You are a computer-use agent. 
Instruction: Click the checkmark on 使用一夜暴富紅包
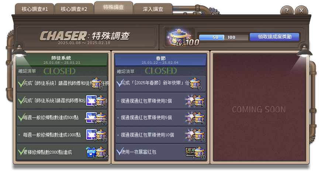pos(120,152)
